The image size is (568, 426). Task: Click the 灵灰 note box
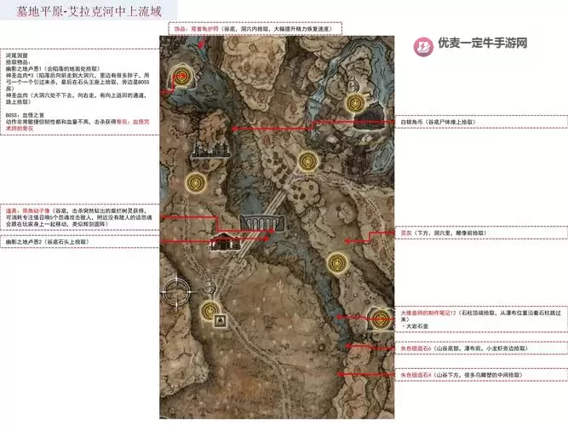(481, 233)
